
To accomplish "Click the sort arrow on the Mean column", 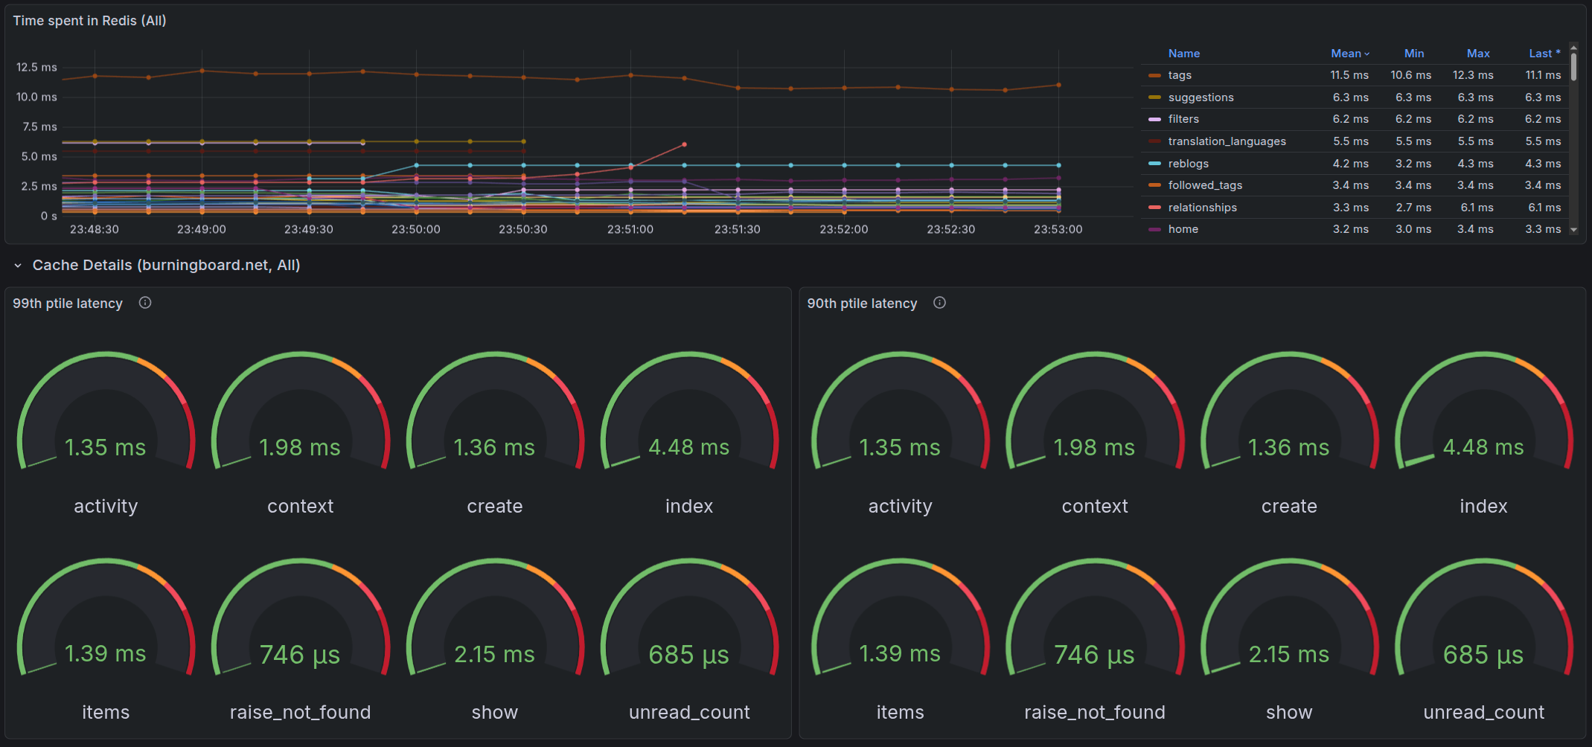I will 1366,54.
